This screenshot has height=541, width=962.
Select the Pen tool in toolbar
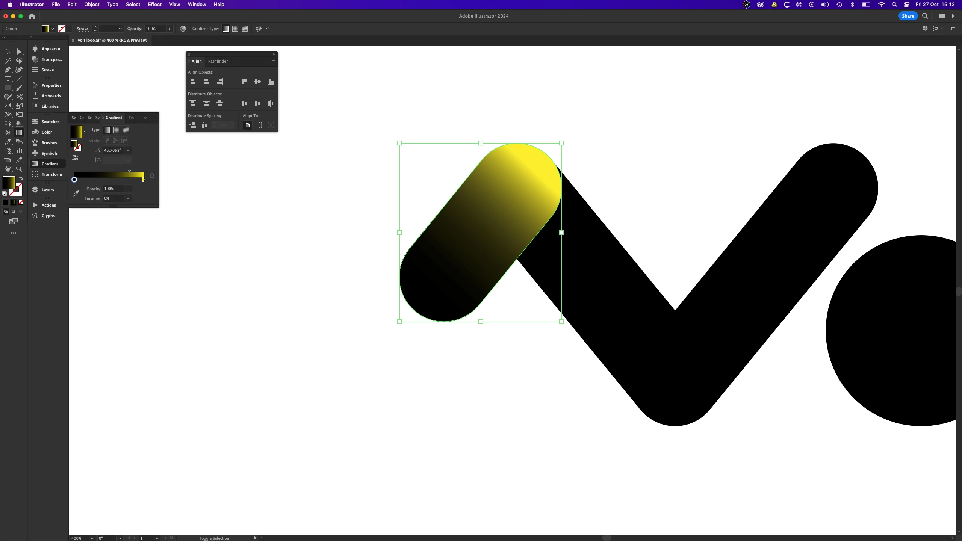[8, 70]
